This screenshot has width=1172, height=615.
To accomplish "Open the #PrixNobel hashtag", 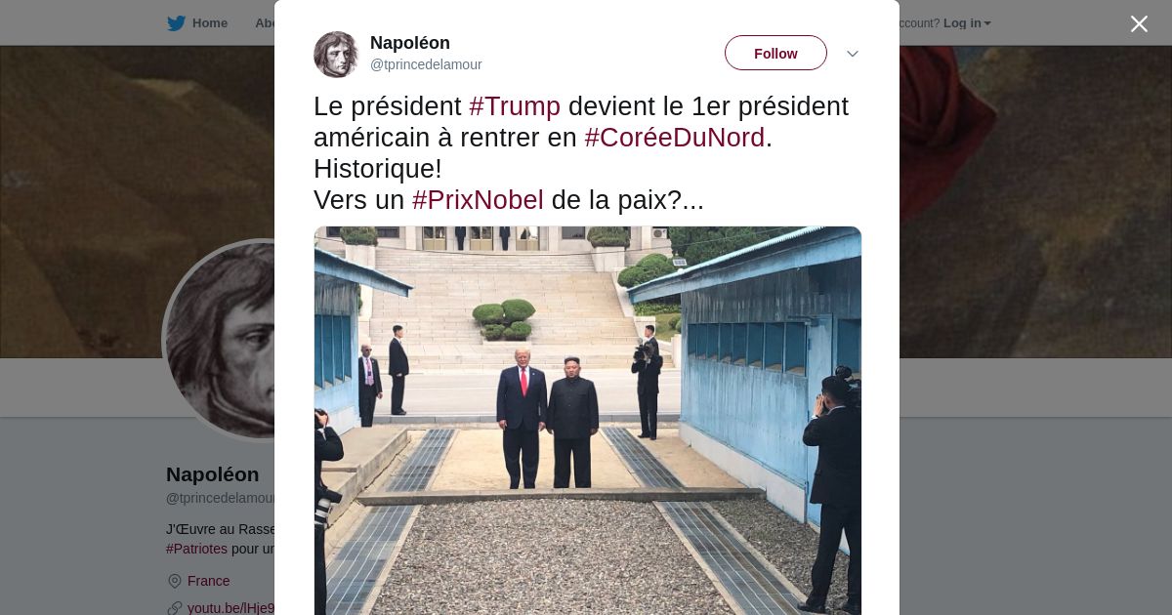I will coord(478,200).
